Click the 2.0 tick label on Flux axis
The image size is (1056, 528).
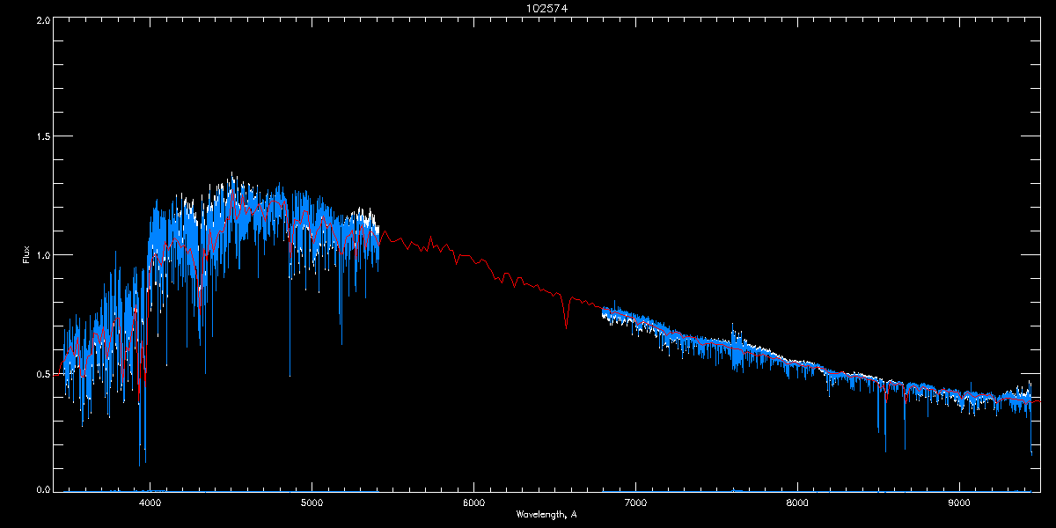point(41,19)
